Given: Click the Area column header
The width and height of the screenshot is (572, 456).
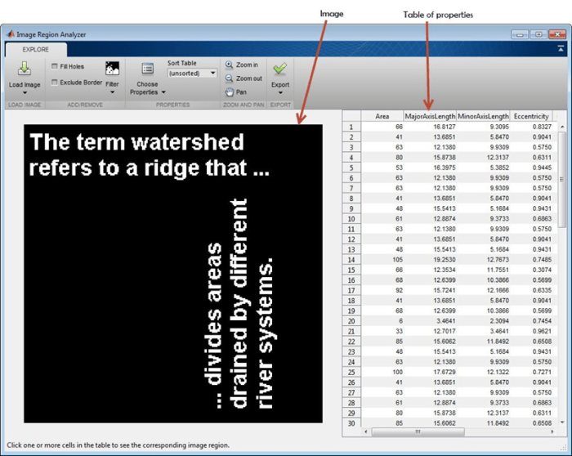Looking at the screenshot, I should (382, 116).
